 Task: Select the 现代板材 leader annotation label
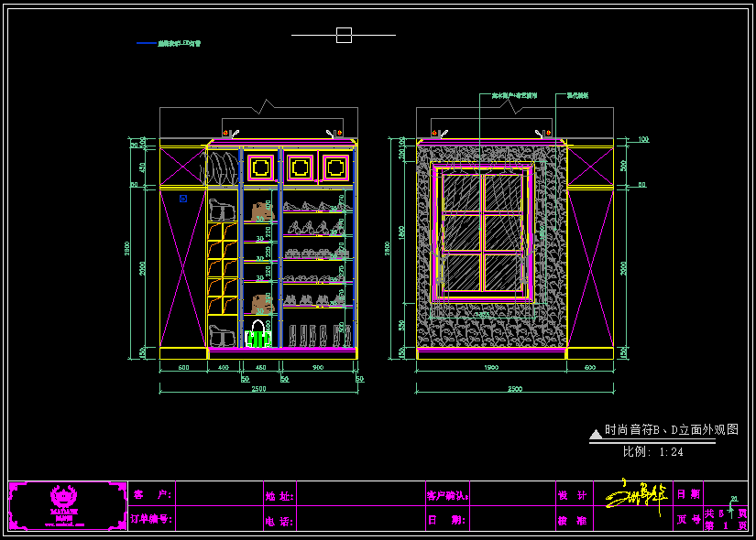coord(577,95)
